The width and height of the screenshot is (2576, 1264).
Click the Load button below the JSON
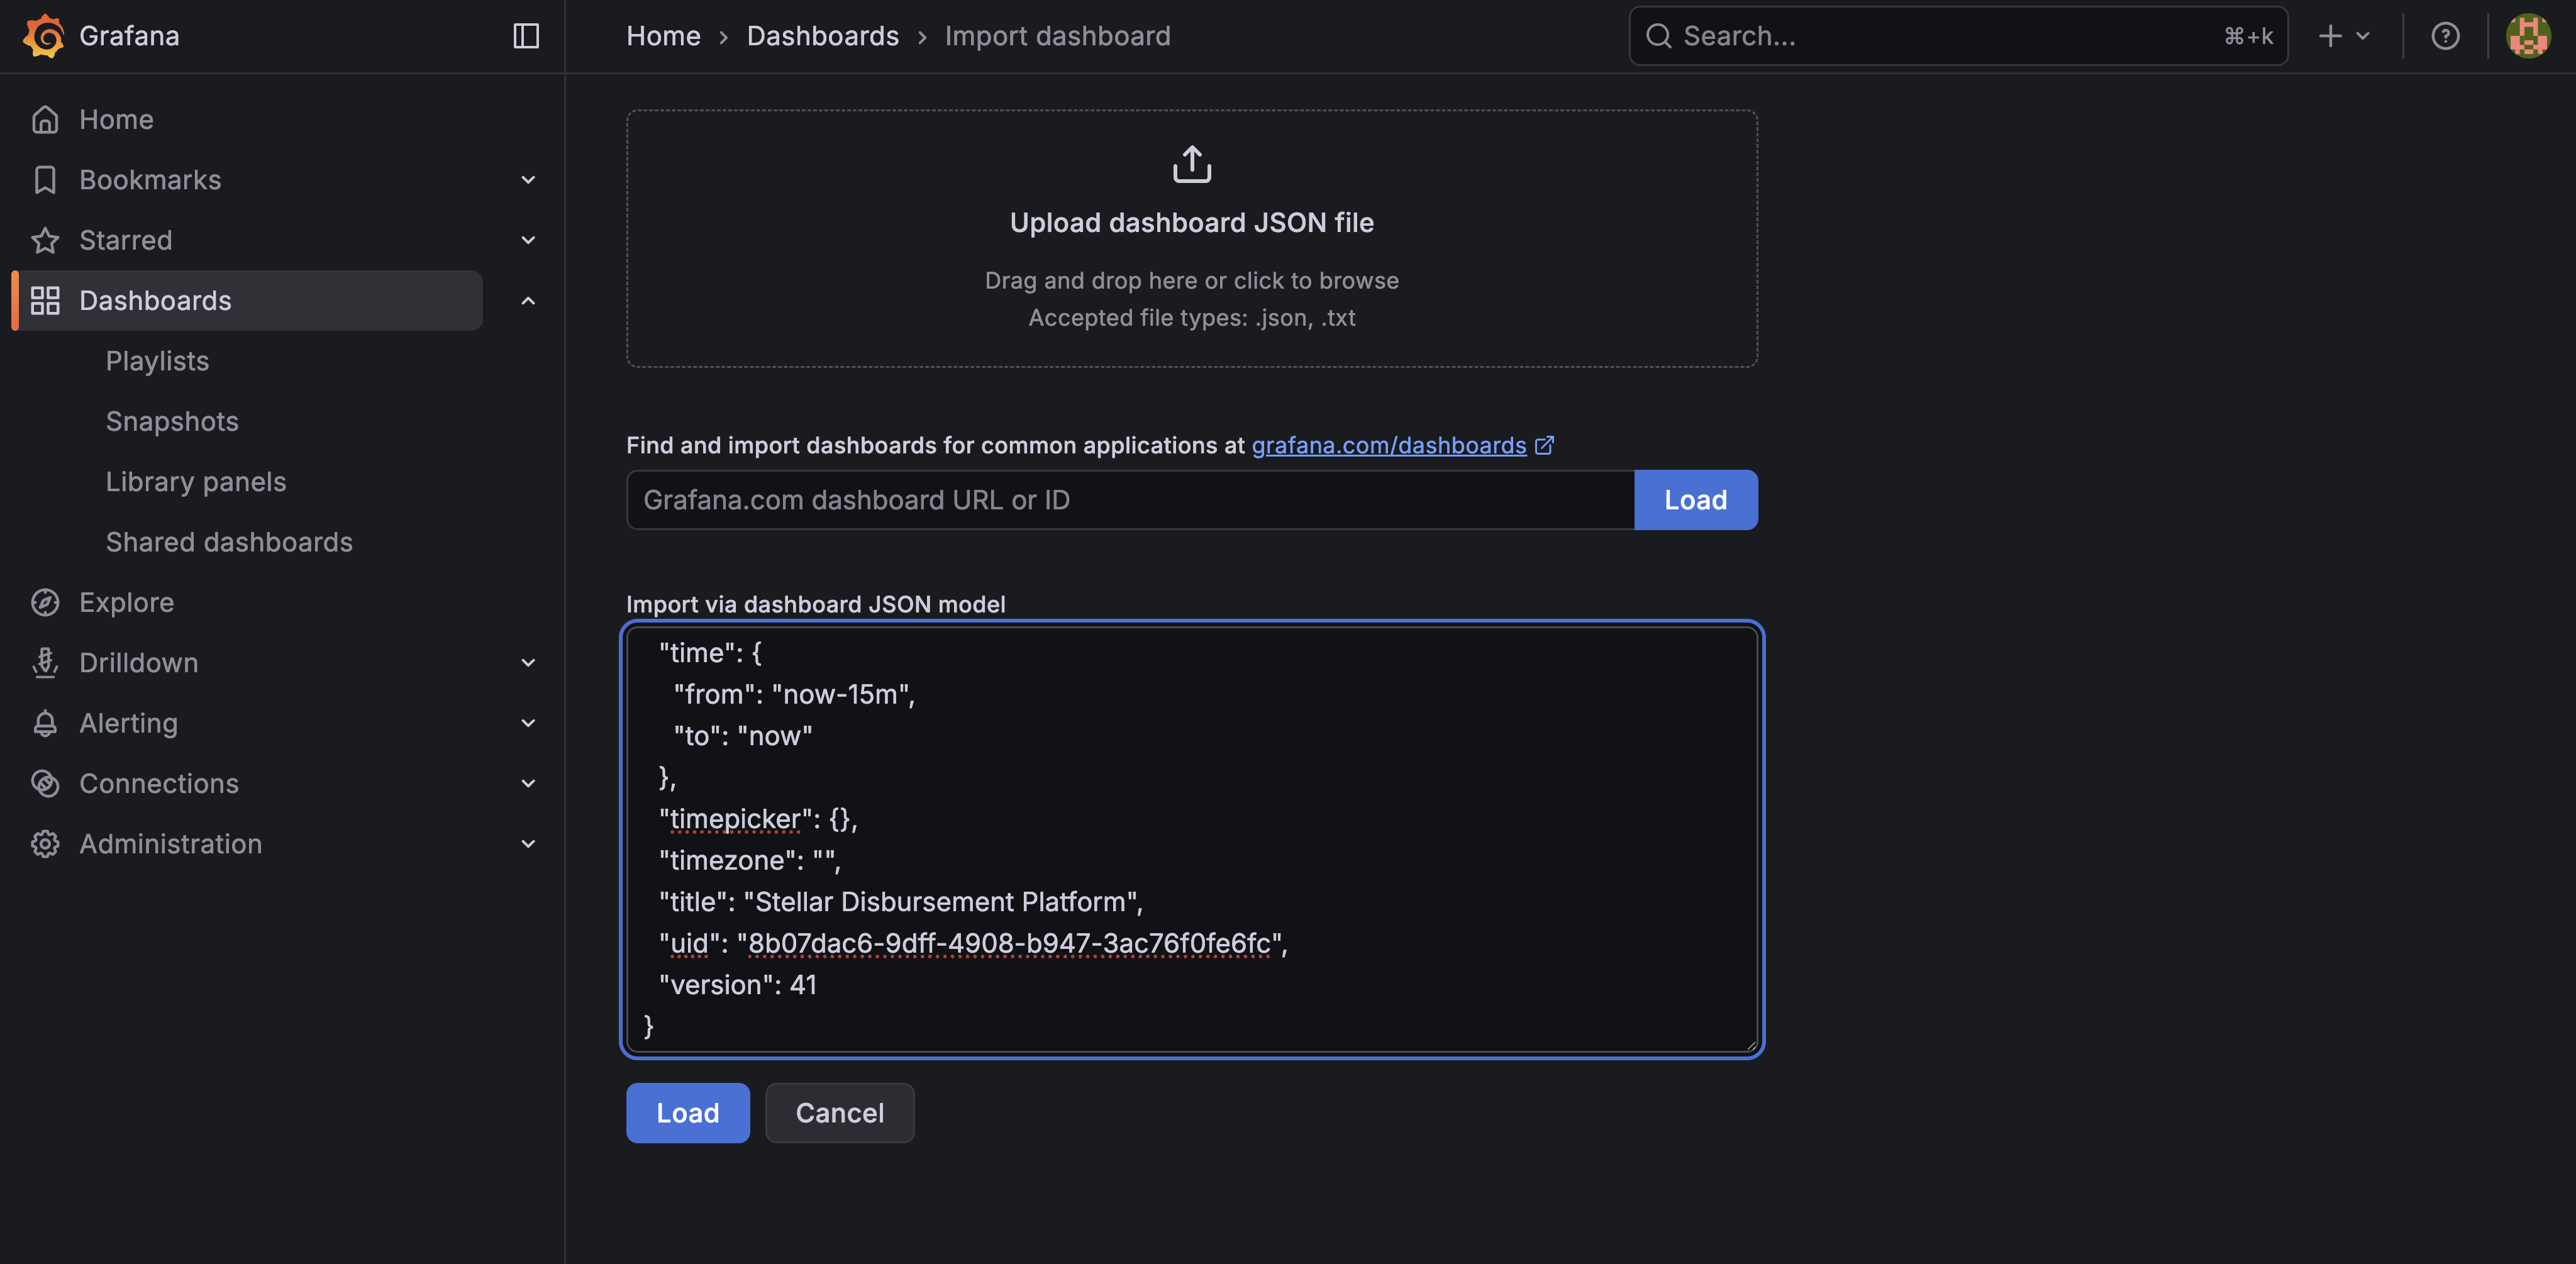point(687,1113)
